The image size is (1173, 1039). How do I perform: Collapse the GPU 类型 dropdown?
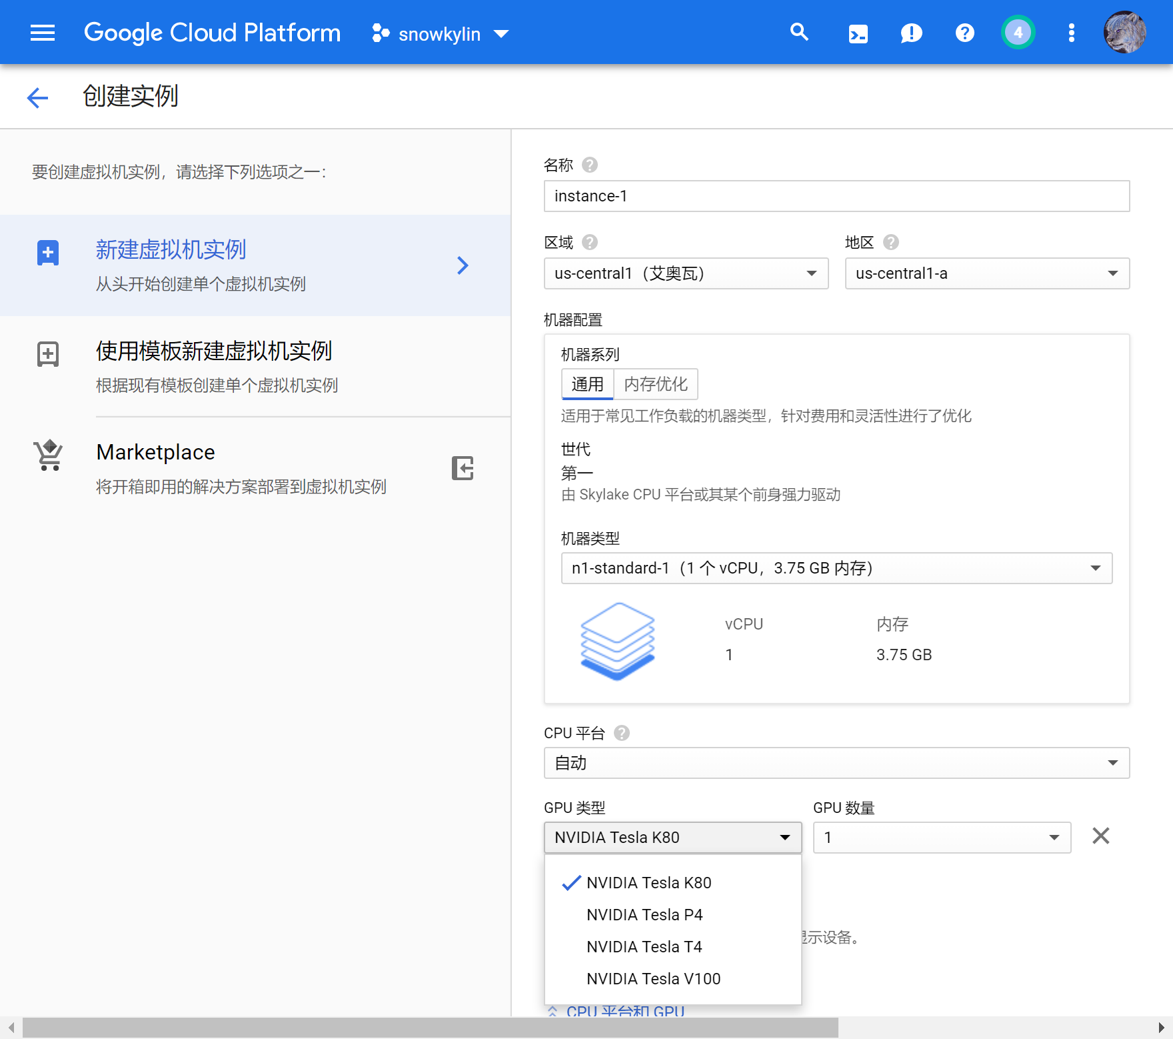[672, 838]
